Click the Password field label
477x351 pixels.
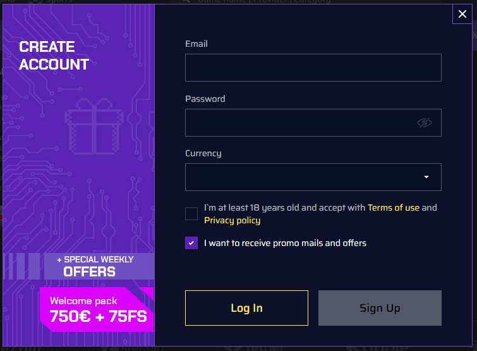click(x=205, y=99)
